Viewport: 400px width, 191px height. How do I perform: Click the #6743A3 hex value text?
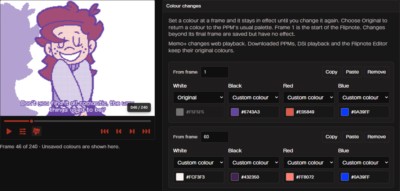pyautogui.click(x=250, y=112)
